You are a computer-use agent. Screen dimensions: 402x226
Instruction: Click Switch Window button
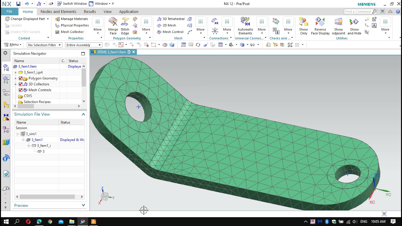pyautogui.click(x=72, y=4)
